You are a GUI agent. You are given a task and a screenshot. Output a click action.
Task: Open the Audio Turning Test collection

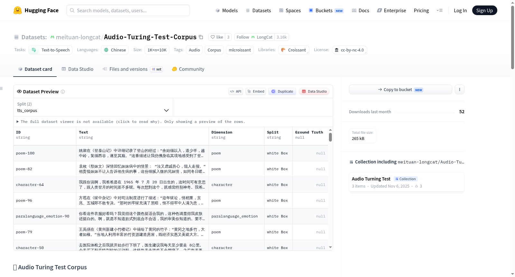coord(407,182)
